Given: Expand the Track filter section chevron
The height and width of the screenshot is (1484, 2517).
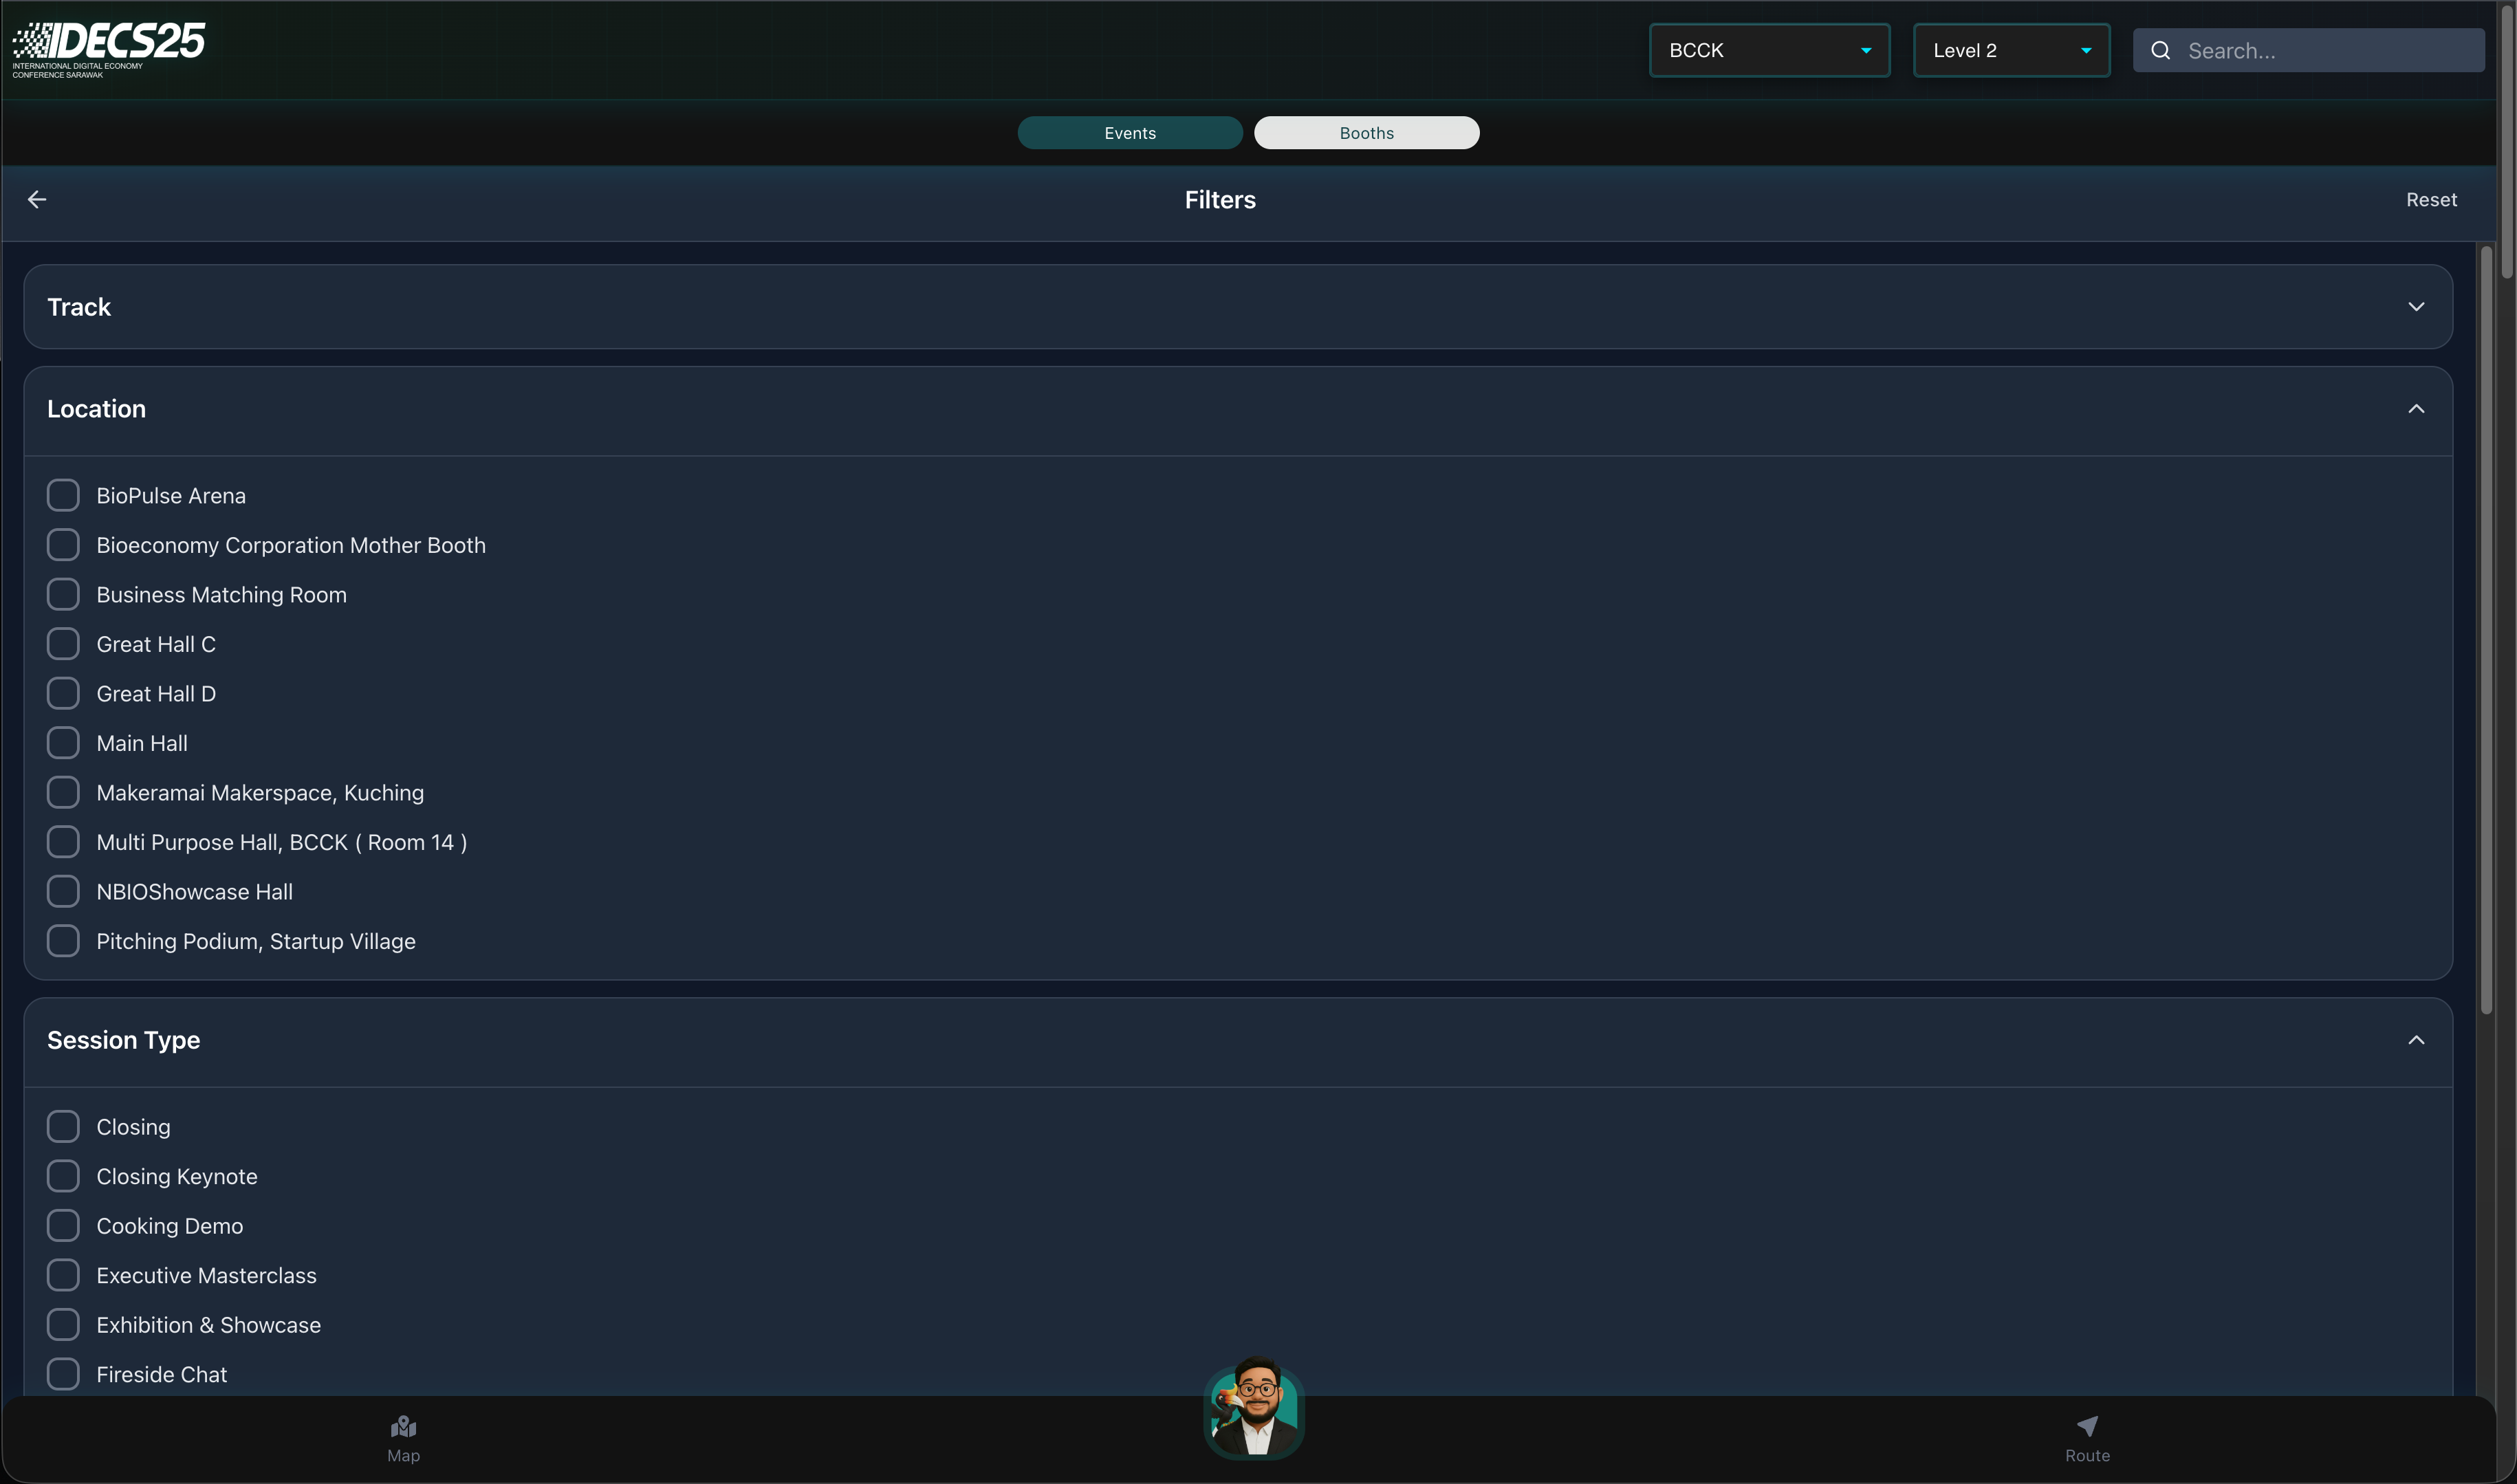Looking at the screenshot, I should tap(2416, 307).
